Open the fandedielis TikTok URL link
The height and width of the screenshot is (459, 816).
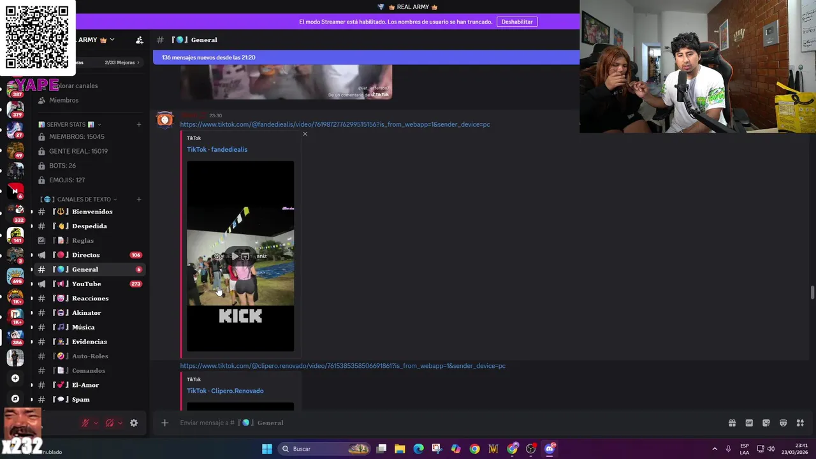tap(335, 124)
